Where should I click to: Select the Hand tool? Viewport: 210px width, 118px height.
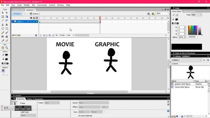pos(3,48)
